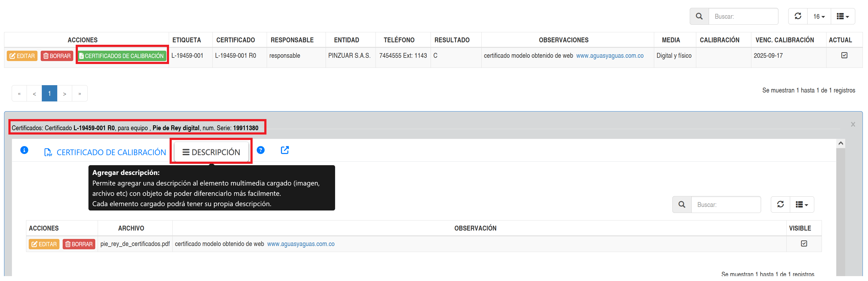This screenshot has height=281, width=868.
Task: Click the panel scrollbar up arrow
Action: coord(840,143)
